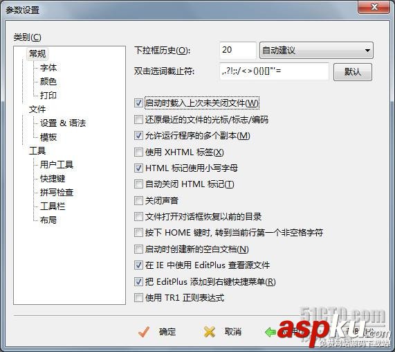
Task: Click the yellow X icon beside 取消
Action: (210, 332)
